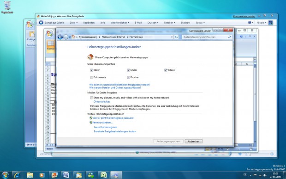Image resolution: width=286 pixels, height=179 pixels.
Task: Click the DE language indicator in taskbar
Action: point(245,175)
